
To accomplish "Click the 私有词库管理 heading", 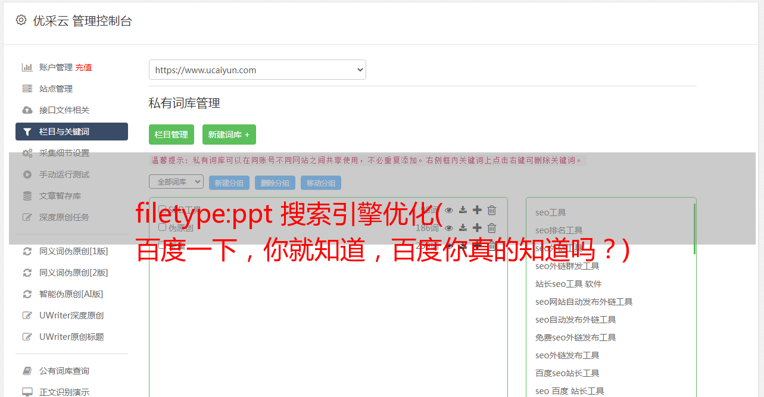I will [185, 103].
